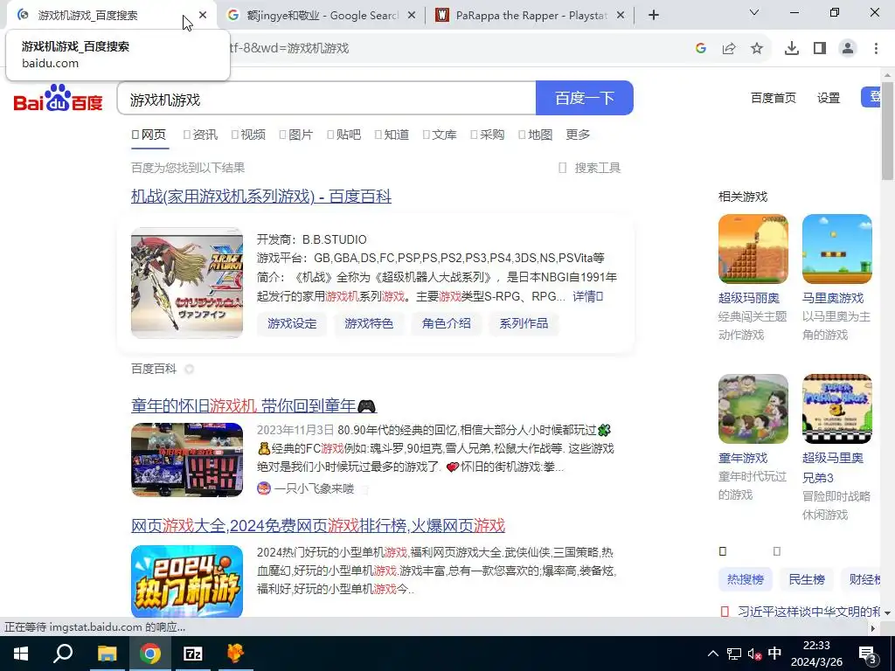Click the 游戏特色 button
The height and width of the screenshot is (671, 895).
369,323
